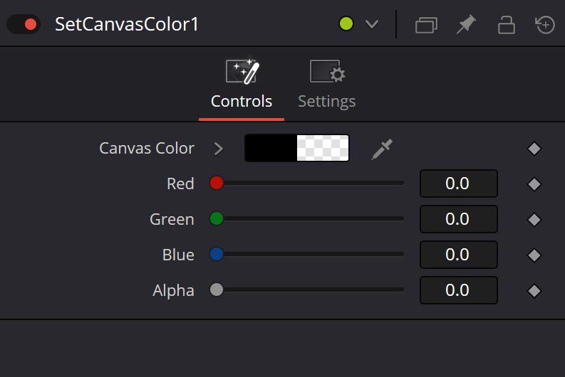Lock the SetCanvasColor1 node

click(x=507, y=25)
